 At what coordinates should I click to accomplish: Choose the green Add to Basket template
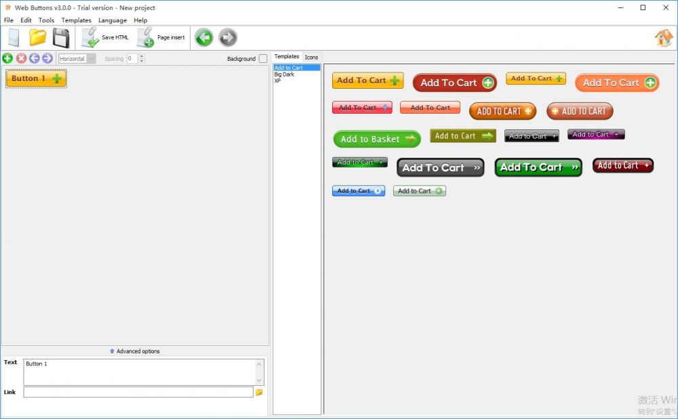pyautogui.click(x=376, y=139)
